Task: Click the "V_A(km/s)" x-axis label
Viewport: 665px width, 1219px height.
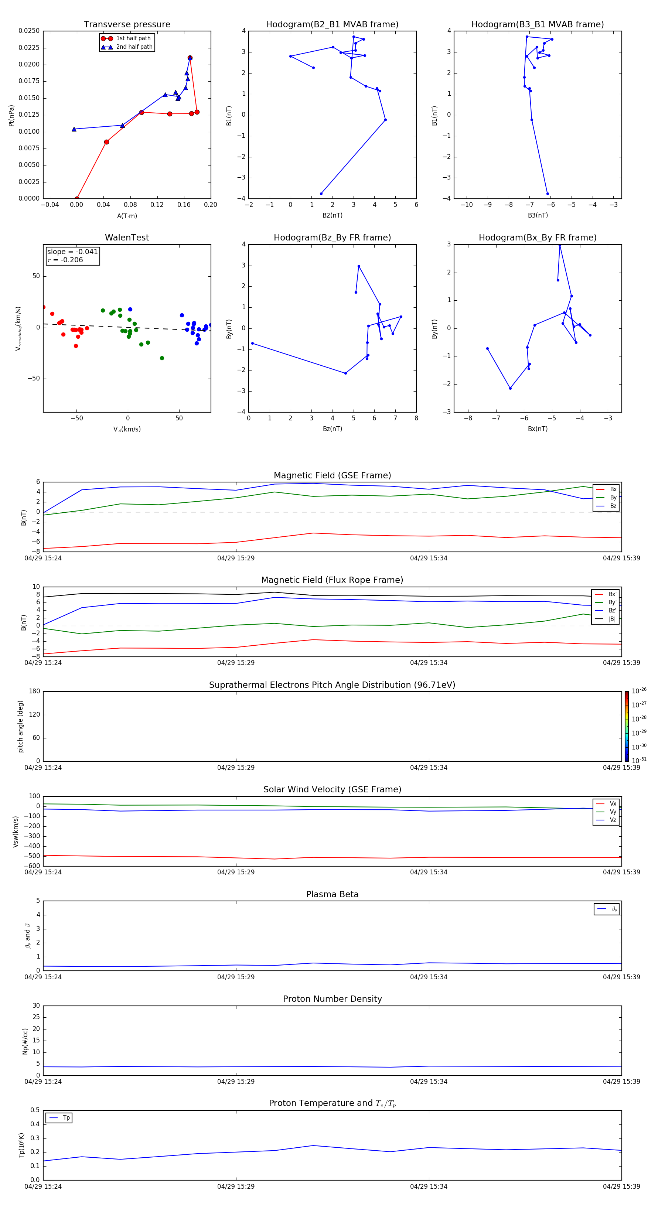Action: pyautogui.click(x=127, y=429)
